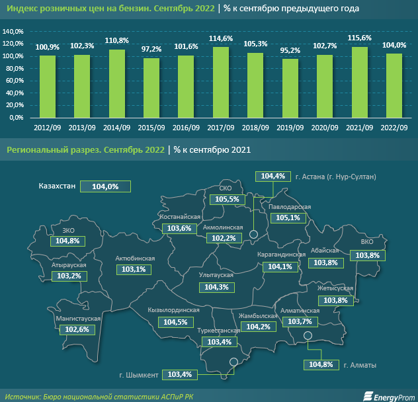
Task: Click the Almaty city circle marker on map
Action: tap(308, 337)
